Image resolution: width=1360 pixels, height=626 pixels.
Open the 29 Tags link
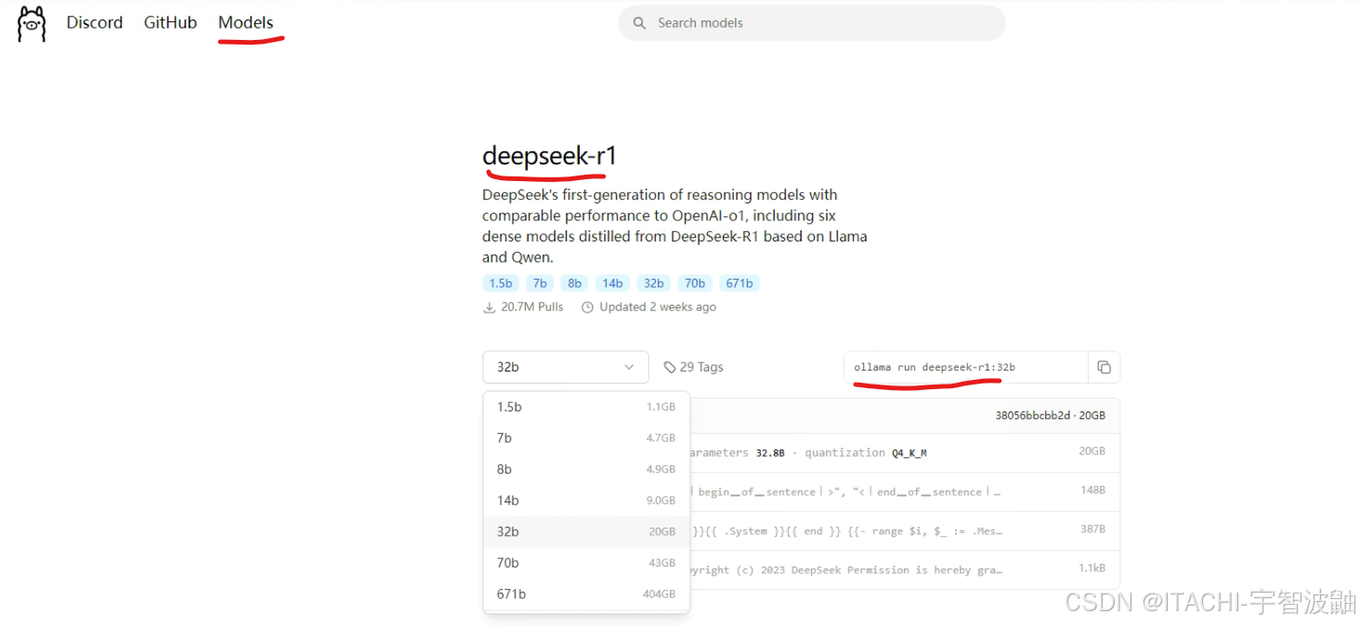[x=693, y=367]
